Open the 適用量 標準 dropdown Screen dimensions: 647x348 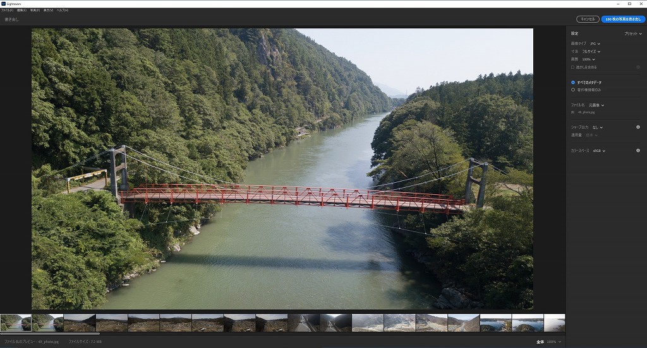coord(591,135)
